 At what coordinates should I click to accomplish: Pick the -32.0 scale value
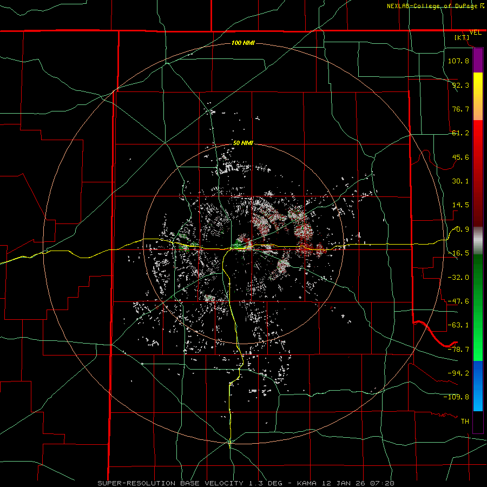pyautogui.click(x=458, y=278)
